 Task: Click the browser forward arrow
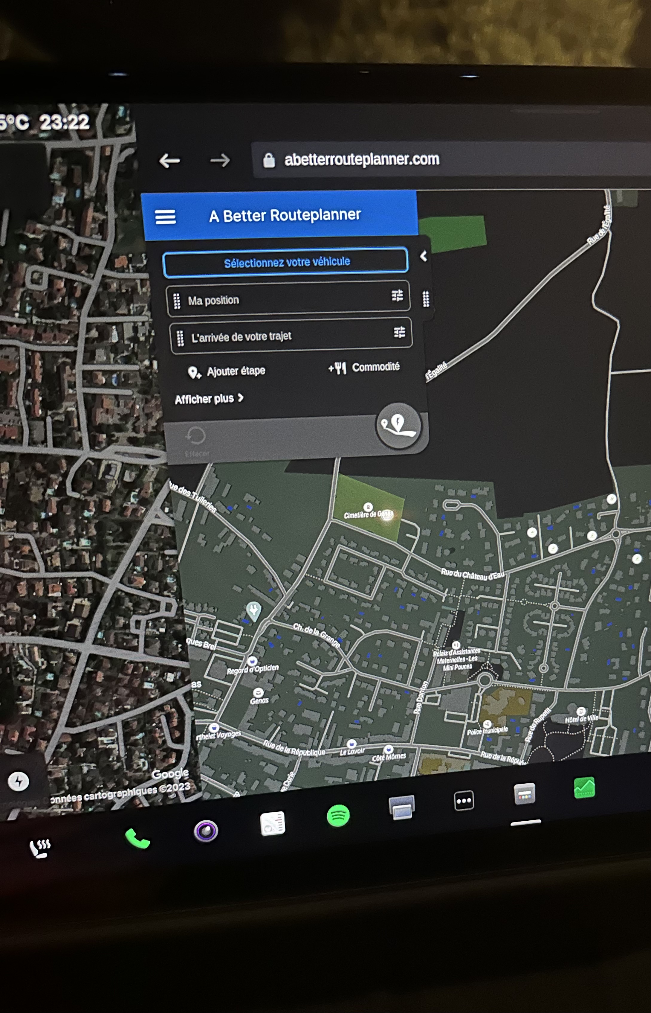[220, 160]
